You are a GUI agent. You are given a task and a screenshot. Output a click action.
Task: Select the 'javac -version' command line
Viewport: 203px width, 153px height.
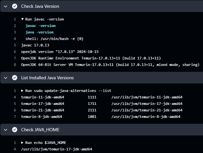(40, 26)
